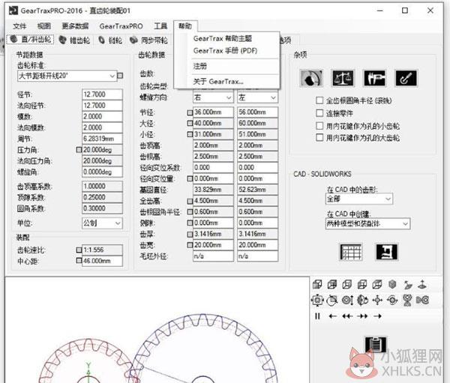450x383 pixels.
Task: Open the 视图 menu
Action: [x=44, y=26]
